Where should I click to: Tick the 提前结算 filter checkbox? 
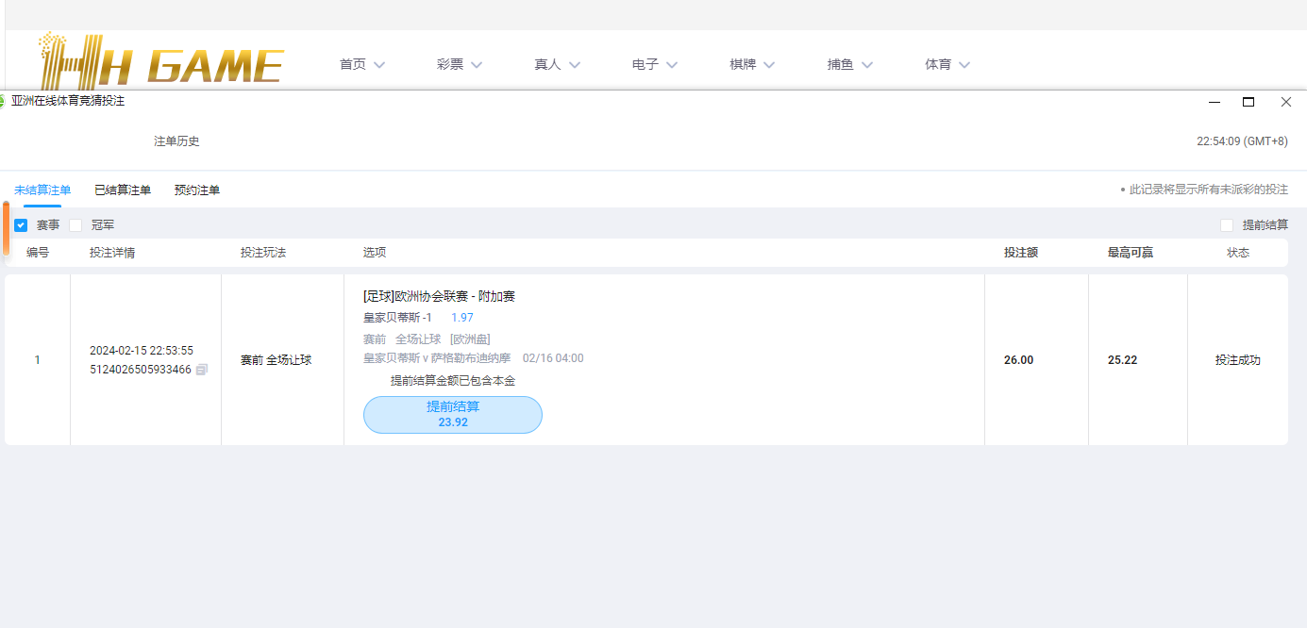1227,225
